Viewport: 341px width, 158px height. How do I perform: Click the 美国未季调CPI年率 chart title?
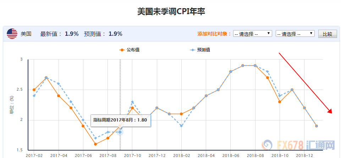[x=171, y=12]
